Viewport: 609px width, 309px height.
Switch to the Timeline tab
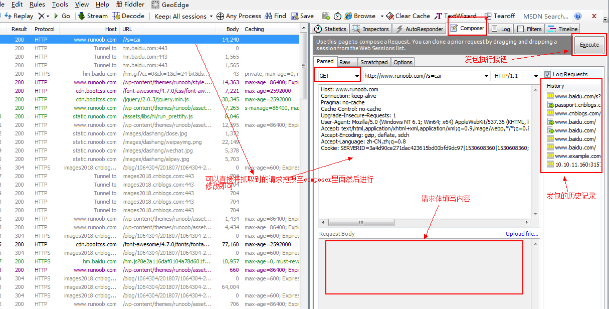click(563, 29)
